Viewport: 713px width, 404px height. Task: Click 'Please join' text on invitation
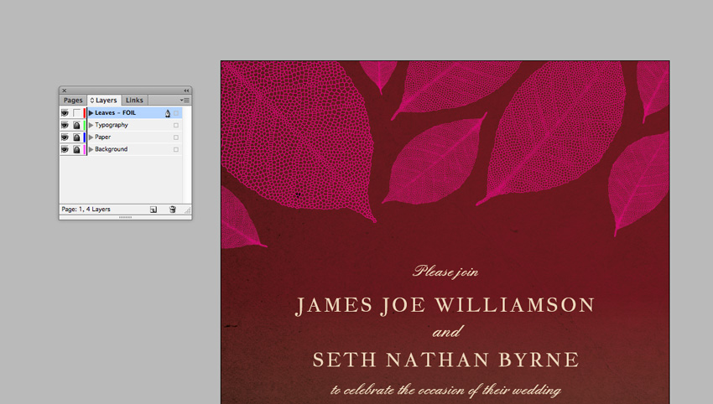tap(445, 272)
